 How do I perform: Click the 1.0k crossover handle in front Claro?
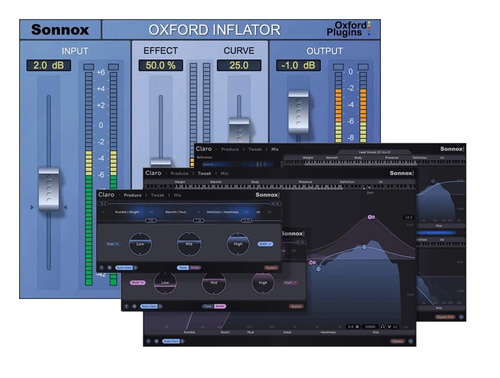(x=198, y=221)
